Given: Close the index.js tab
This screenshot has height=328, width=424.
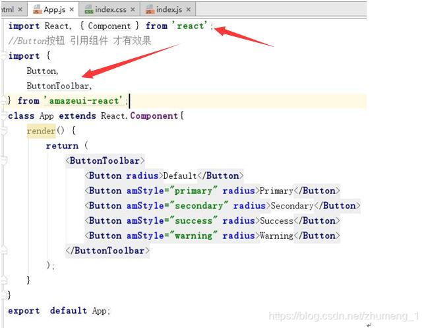Looking at the screenshot, I should point(189,10).
